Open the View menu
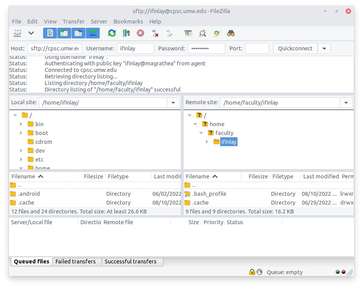 coord(50,22)
